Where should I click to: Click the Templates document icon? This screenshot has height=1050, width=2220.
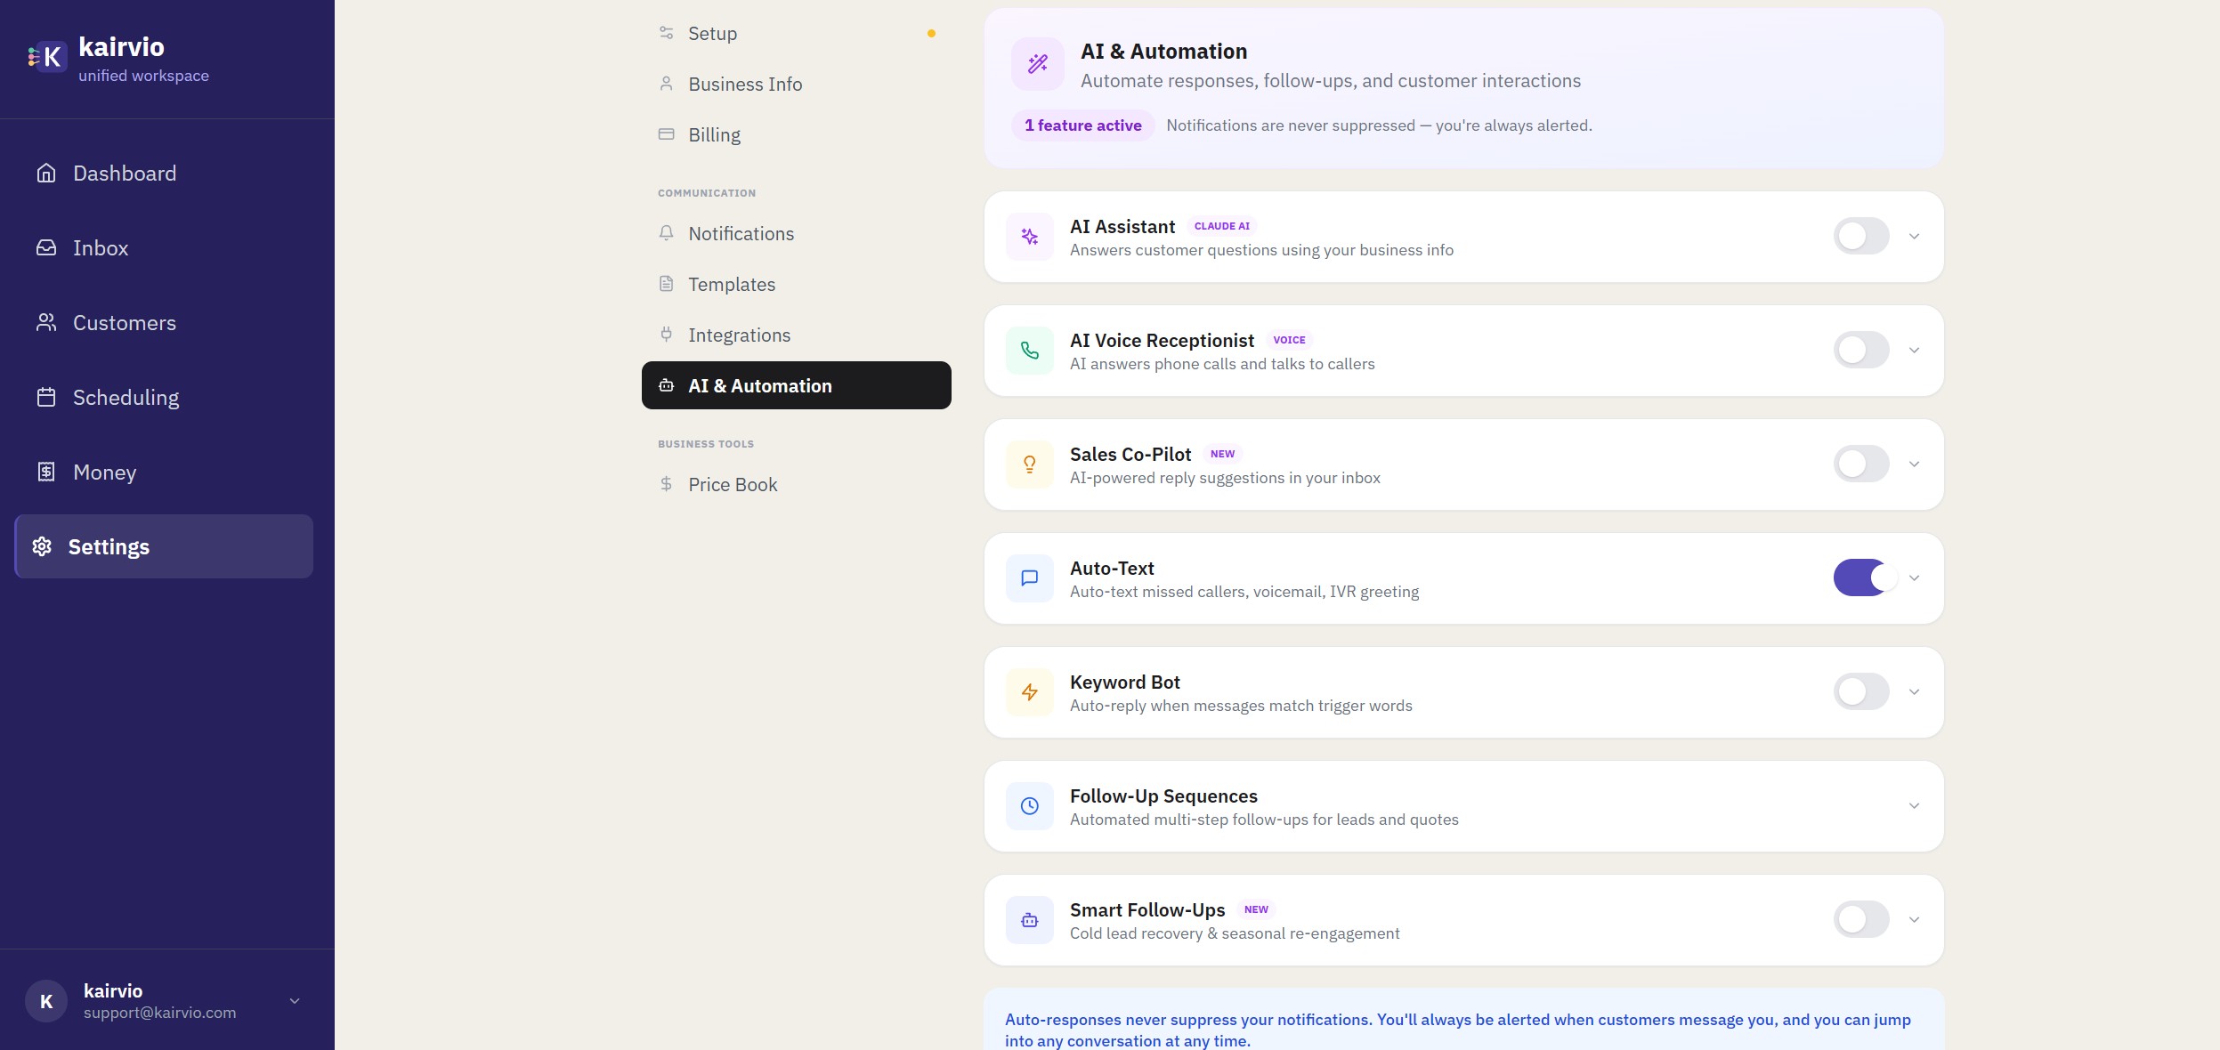point(666,284)
